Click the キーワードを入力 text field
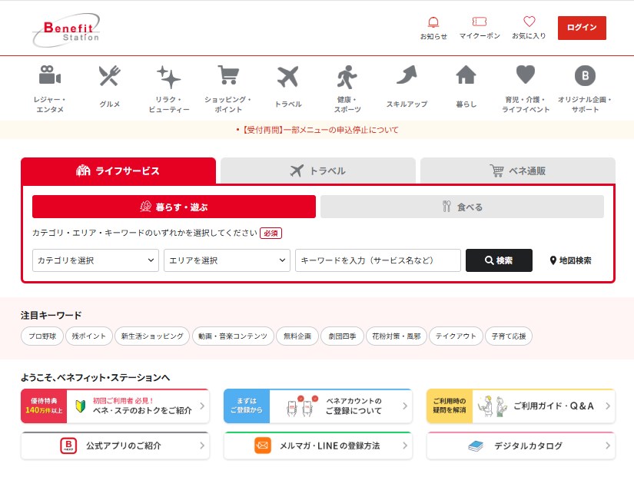The width and height of the screenshot is (634, 477). 377,260
